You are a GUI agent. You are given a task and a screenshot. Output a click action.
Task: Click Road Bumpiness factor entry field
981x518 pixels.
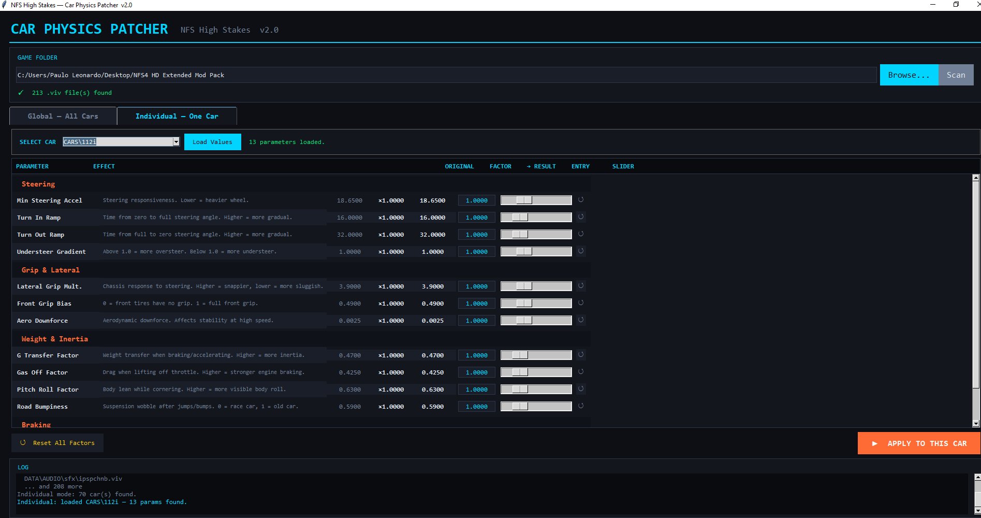tap(476, 407)
